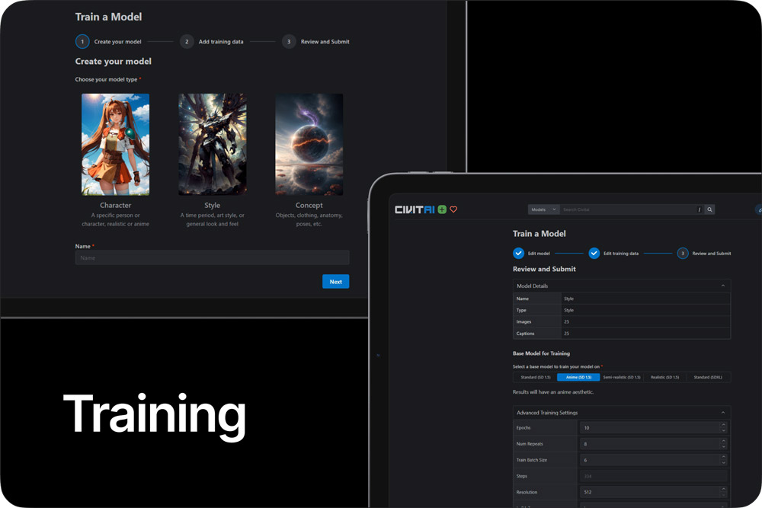Image resolution: width=762 pixels, height=508 pixels.
Task: Focus the Name input under the model types
Action: [x=213, y=258]
